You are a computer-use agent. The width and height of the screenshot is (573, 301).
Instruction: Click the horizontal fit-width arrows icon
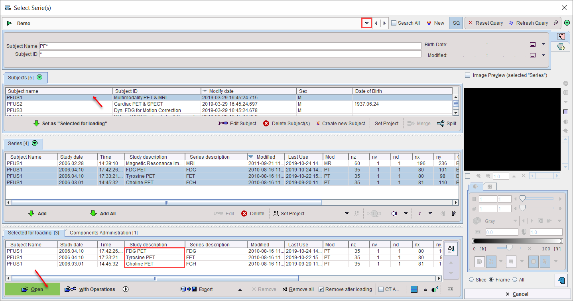pos(451,289)
